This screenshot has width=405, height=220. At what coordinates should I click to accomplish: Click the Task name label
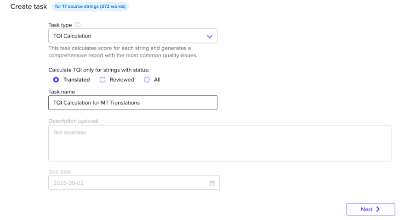[62, 92]
